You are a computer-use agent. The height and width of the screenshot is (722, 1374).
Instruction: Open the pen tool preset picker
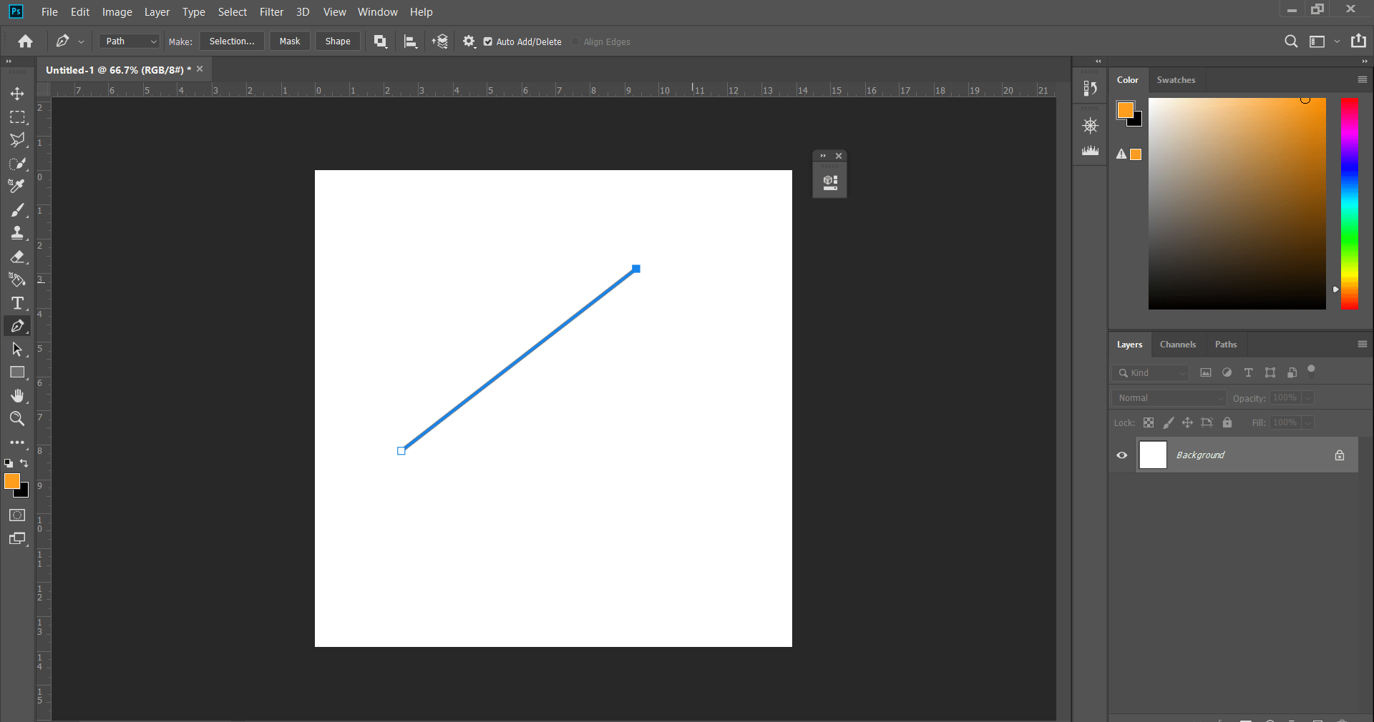tap(81, 41)
